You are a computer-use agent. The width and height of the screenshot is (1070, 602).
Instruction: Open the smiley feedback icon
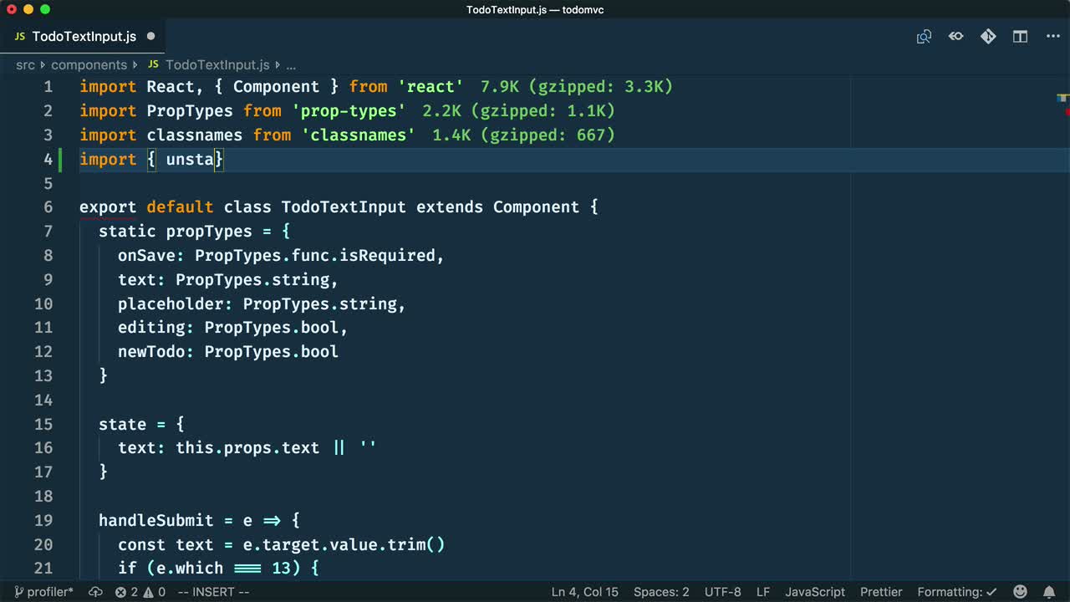pos(1020,592)
